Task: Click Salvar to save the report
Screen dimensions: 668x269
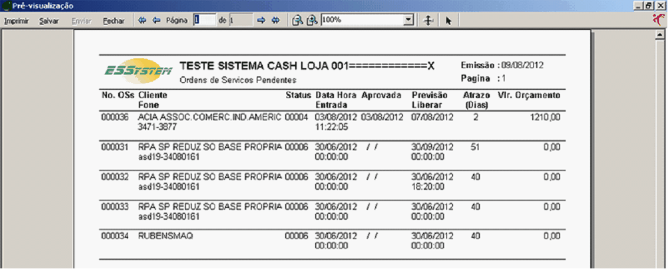Action: tap(49, 21)
